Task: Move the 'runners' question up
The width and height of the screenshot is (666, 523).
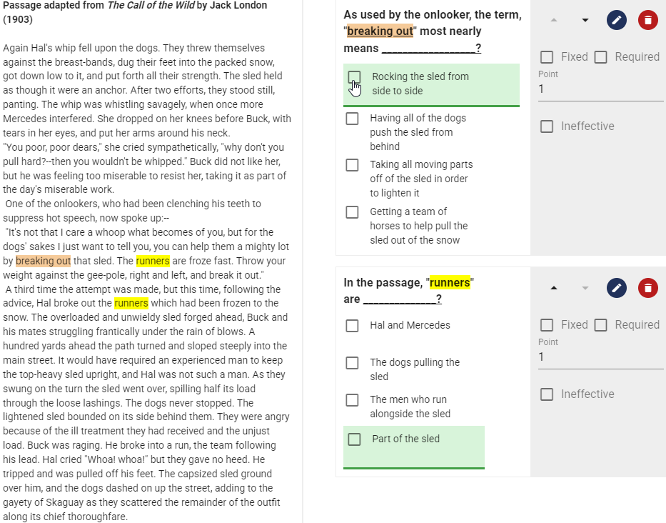Action: point(553,288)
